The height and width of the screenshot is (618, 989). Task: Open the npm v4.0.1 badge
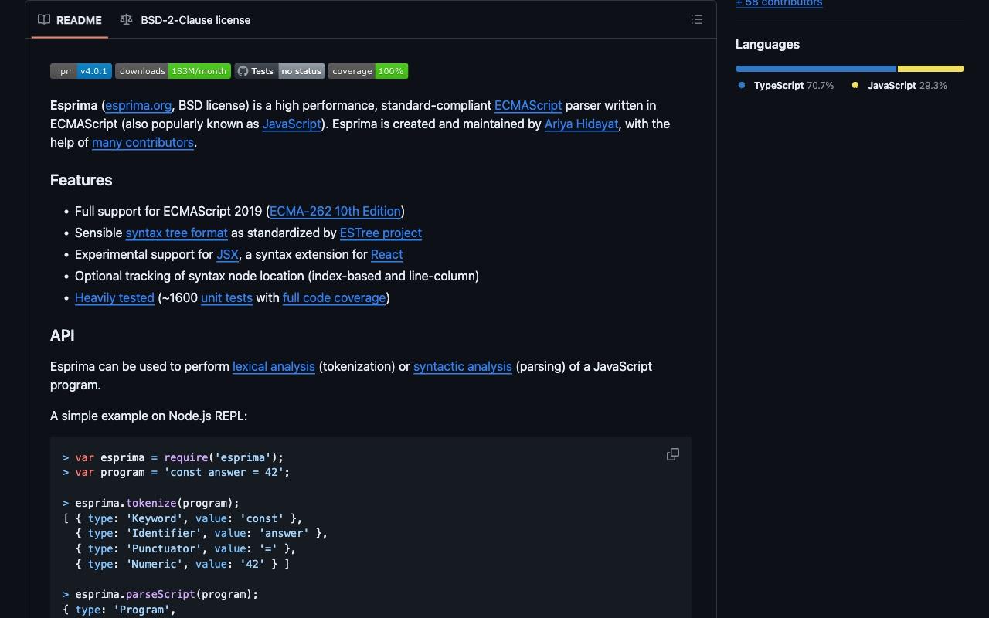81,71
